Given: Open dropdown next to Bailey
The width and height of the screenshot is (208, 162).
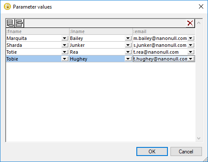Looking at the screenshot, I should point(128,38).
